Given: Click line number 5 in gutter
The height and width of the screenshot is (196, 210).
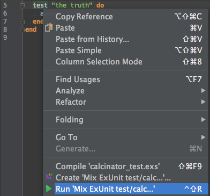Looking at the screenshot, I should tap(5, 5).
